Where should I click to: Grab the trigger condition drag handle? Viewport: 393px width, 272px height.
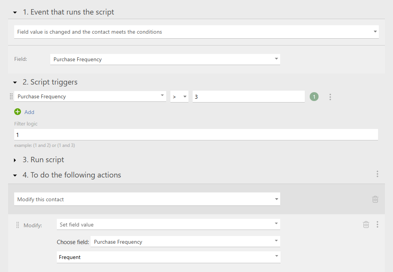11,96
